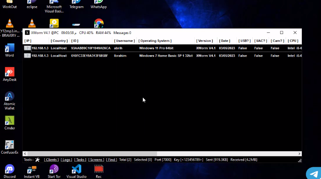The image size is (321, 179).
Task: Launch WhatsApp desktop shortcut
Action: tap(98, 4)
